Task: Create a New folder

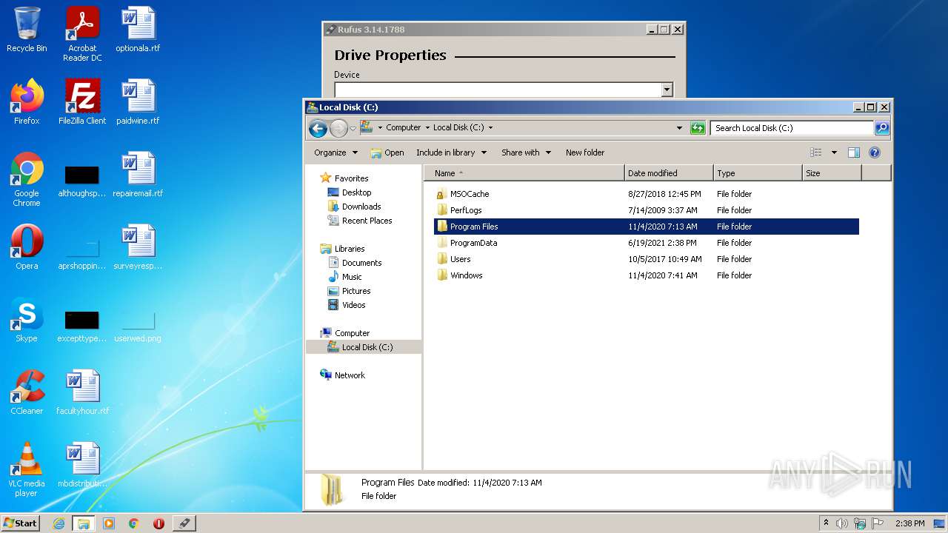Action: click(x=585, y=152)
